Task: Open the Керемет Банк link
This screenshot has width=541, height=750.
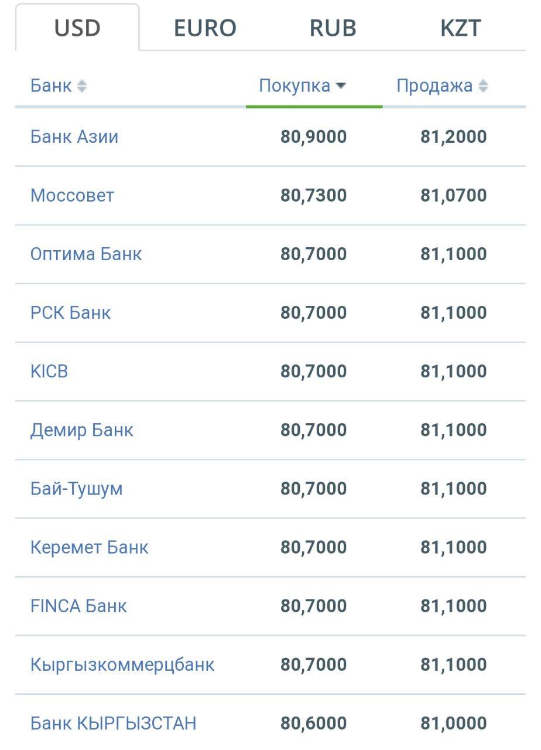Action: point(90,547)
